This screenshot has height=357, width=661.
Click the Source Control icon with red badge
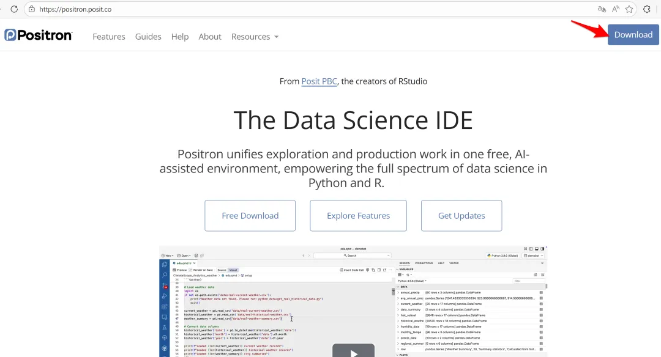point(165,285)
